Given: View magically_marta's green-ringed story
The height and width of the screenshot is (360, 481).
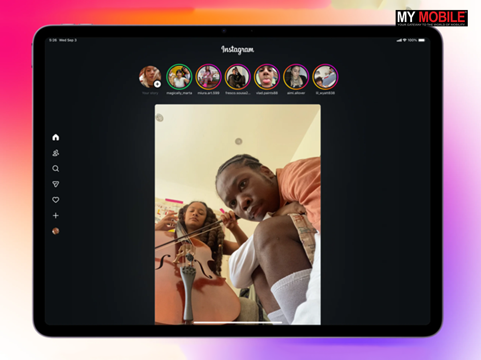Looking at the screenshot, I should coord(179,76).
